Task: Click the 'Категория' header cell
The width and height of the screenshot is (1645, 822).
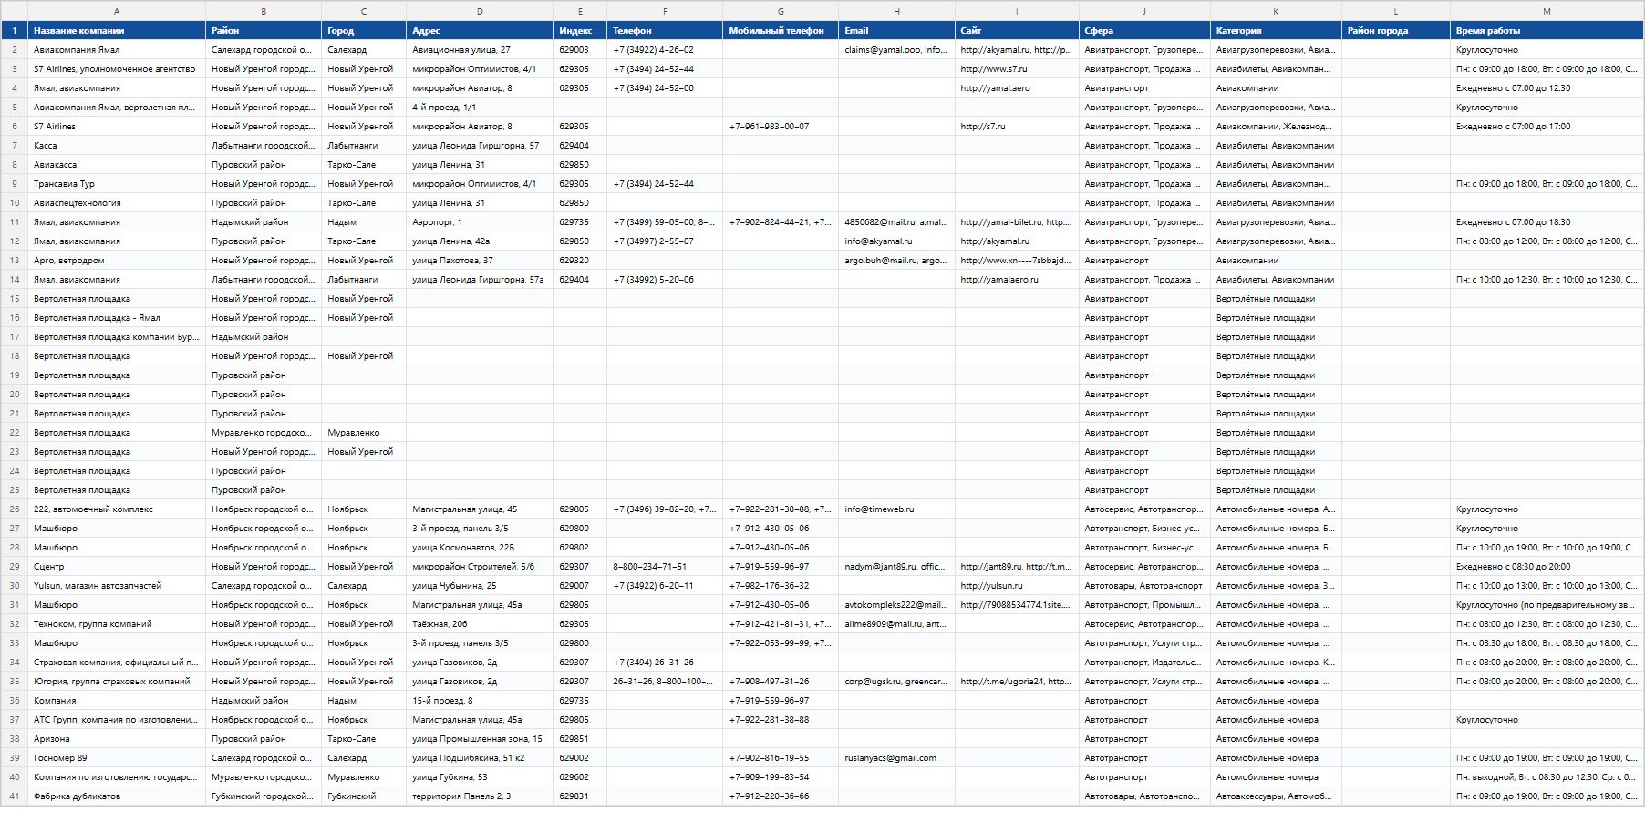Action: [1276, 30]
